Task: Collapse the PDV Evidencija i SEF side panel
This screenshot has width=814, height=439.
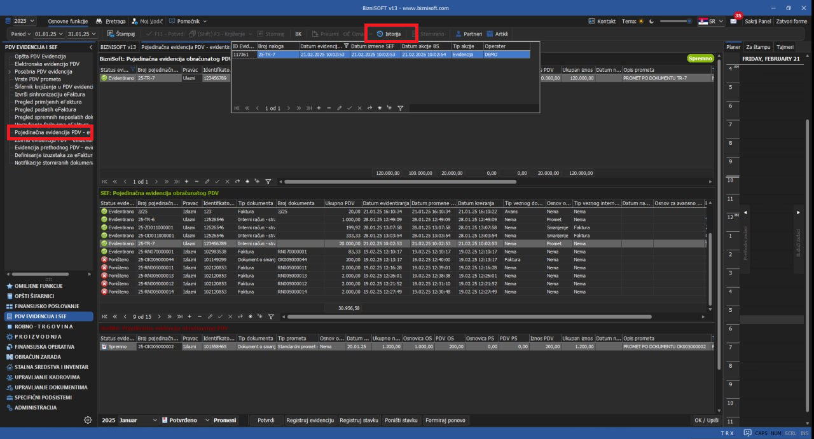Action: [90, 47]
